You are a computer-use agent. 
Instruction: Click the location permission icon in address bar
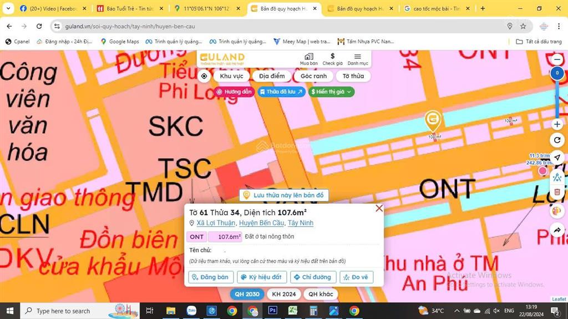510,26
